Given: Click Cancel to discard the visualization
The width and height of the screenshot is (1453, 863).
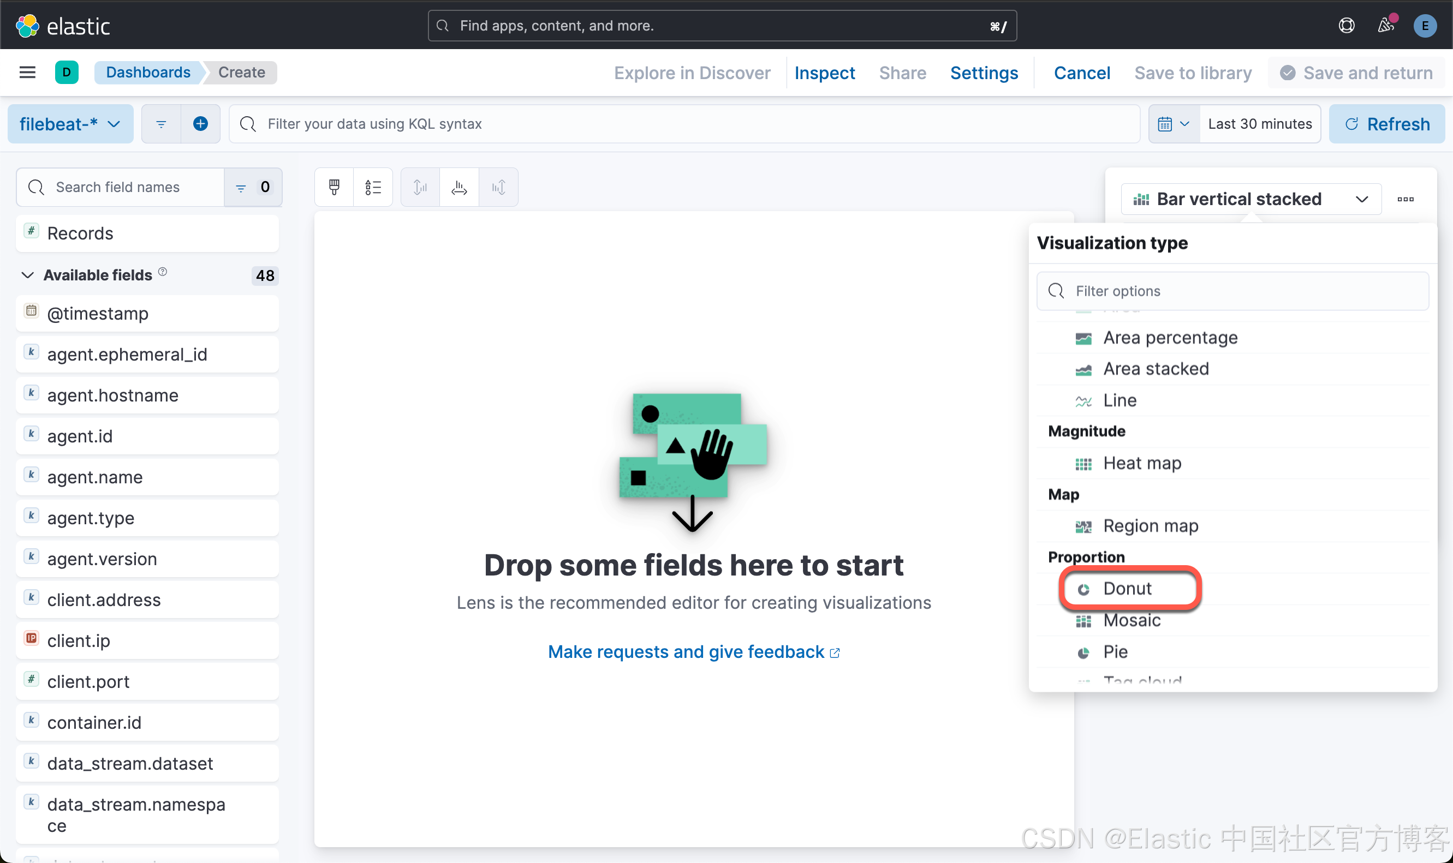Looking at the screenshot, I should (x=1082, y=73).
